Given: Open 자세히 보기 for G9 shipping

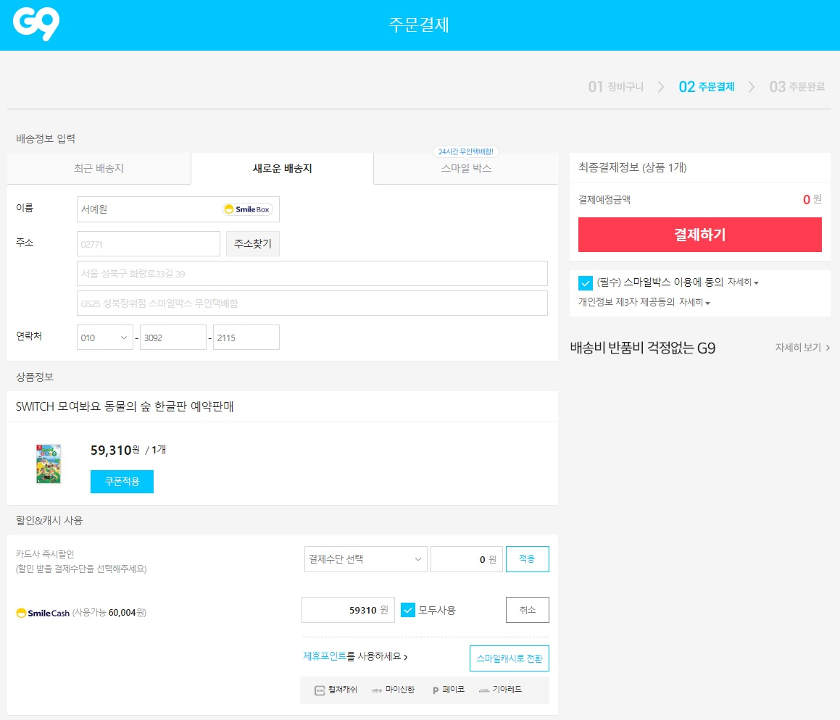Looking at the screenshot, I should point(802,348).
